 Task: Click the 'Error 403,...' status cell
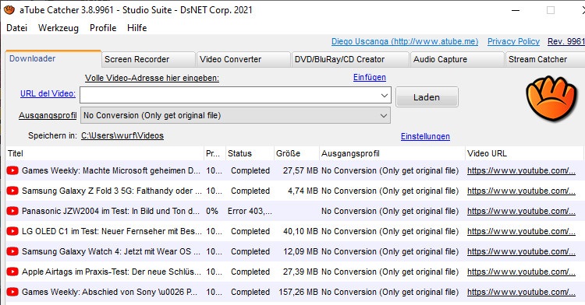click(x=250, y=211)
